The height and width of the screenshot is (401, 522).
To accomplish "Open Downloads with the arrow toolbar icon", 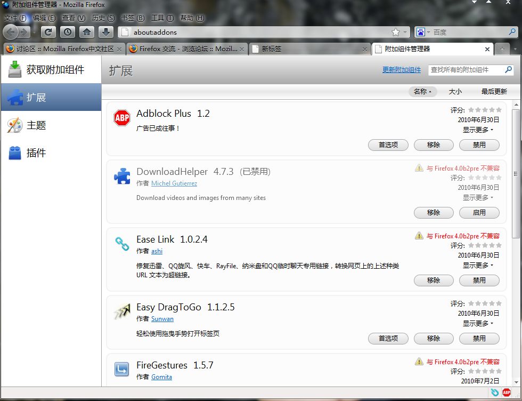I will [x=107, y=32].
